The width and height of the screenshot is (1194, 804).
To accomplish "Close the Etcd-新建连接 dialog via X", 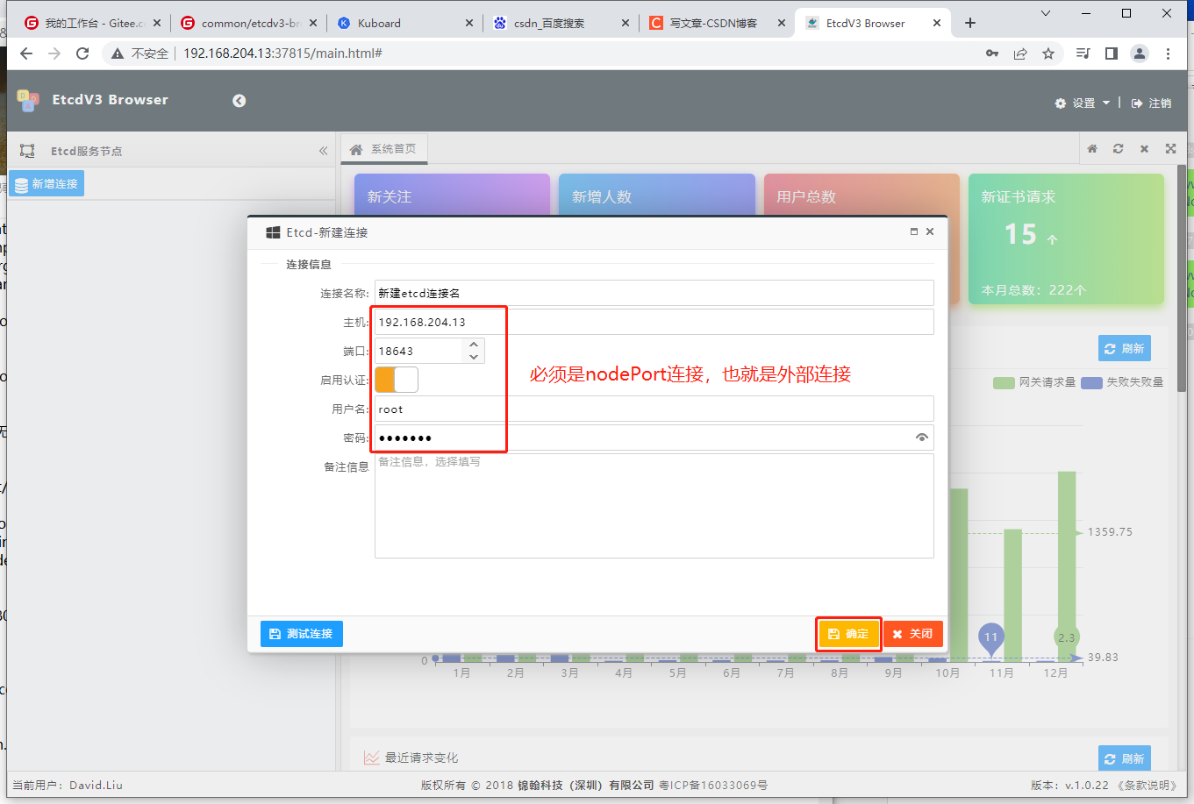I will click(x=930, y=231).
